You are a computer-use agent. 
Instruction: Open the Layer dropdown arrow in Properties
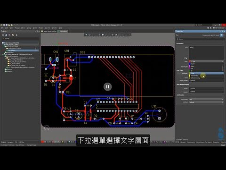click(x=223, y=61)
